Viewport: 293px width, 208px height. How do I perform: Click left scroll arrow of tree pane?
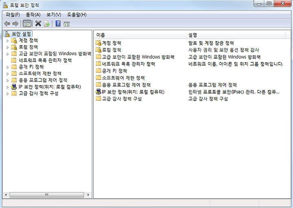click(x=6, y=195)
